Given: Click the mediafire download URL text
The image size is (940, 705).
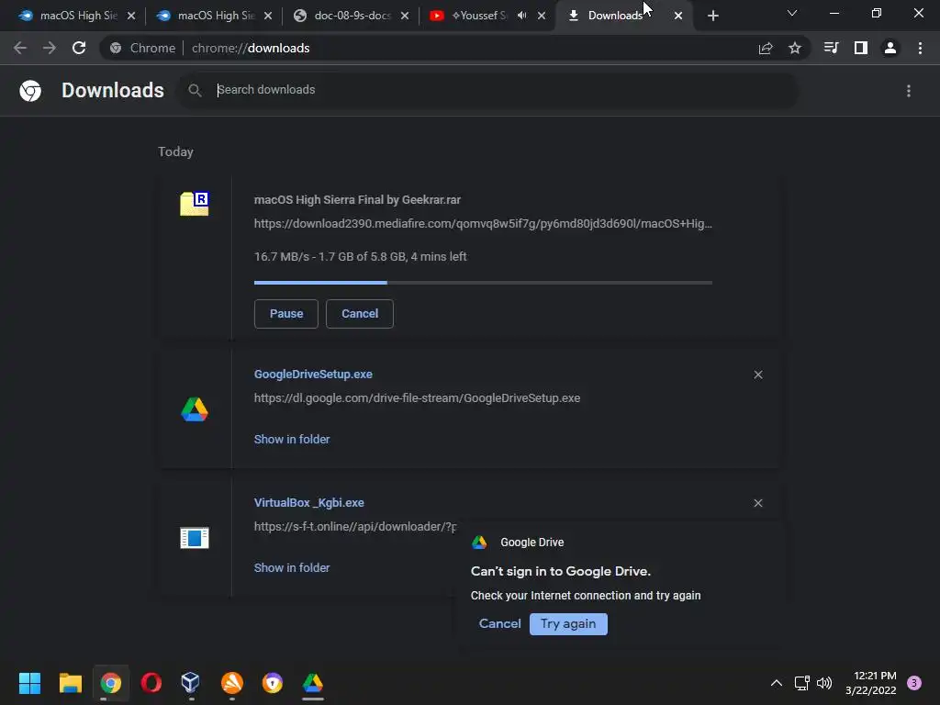Looking at the screenshot, I should pyautogui.click(x=483, y=224).
